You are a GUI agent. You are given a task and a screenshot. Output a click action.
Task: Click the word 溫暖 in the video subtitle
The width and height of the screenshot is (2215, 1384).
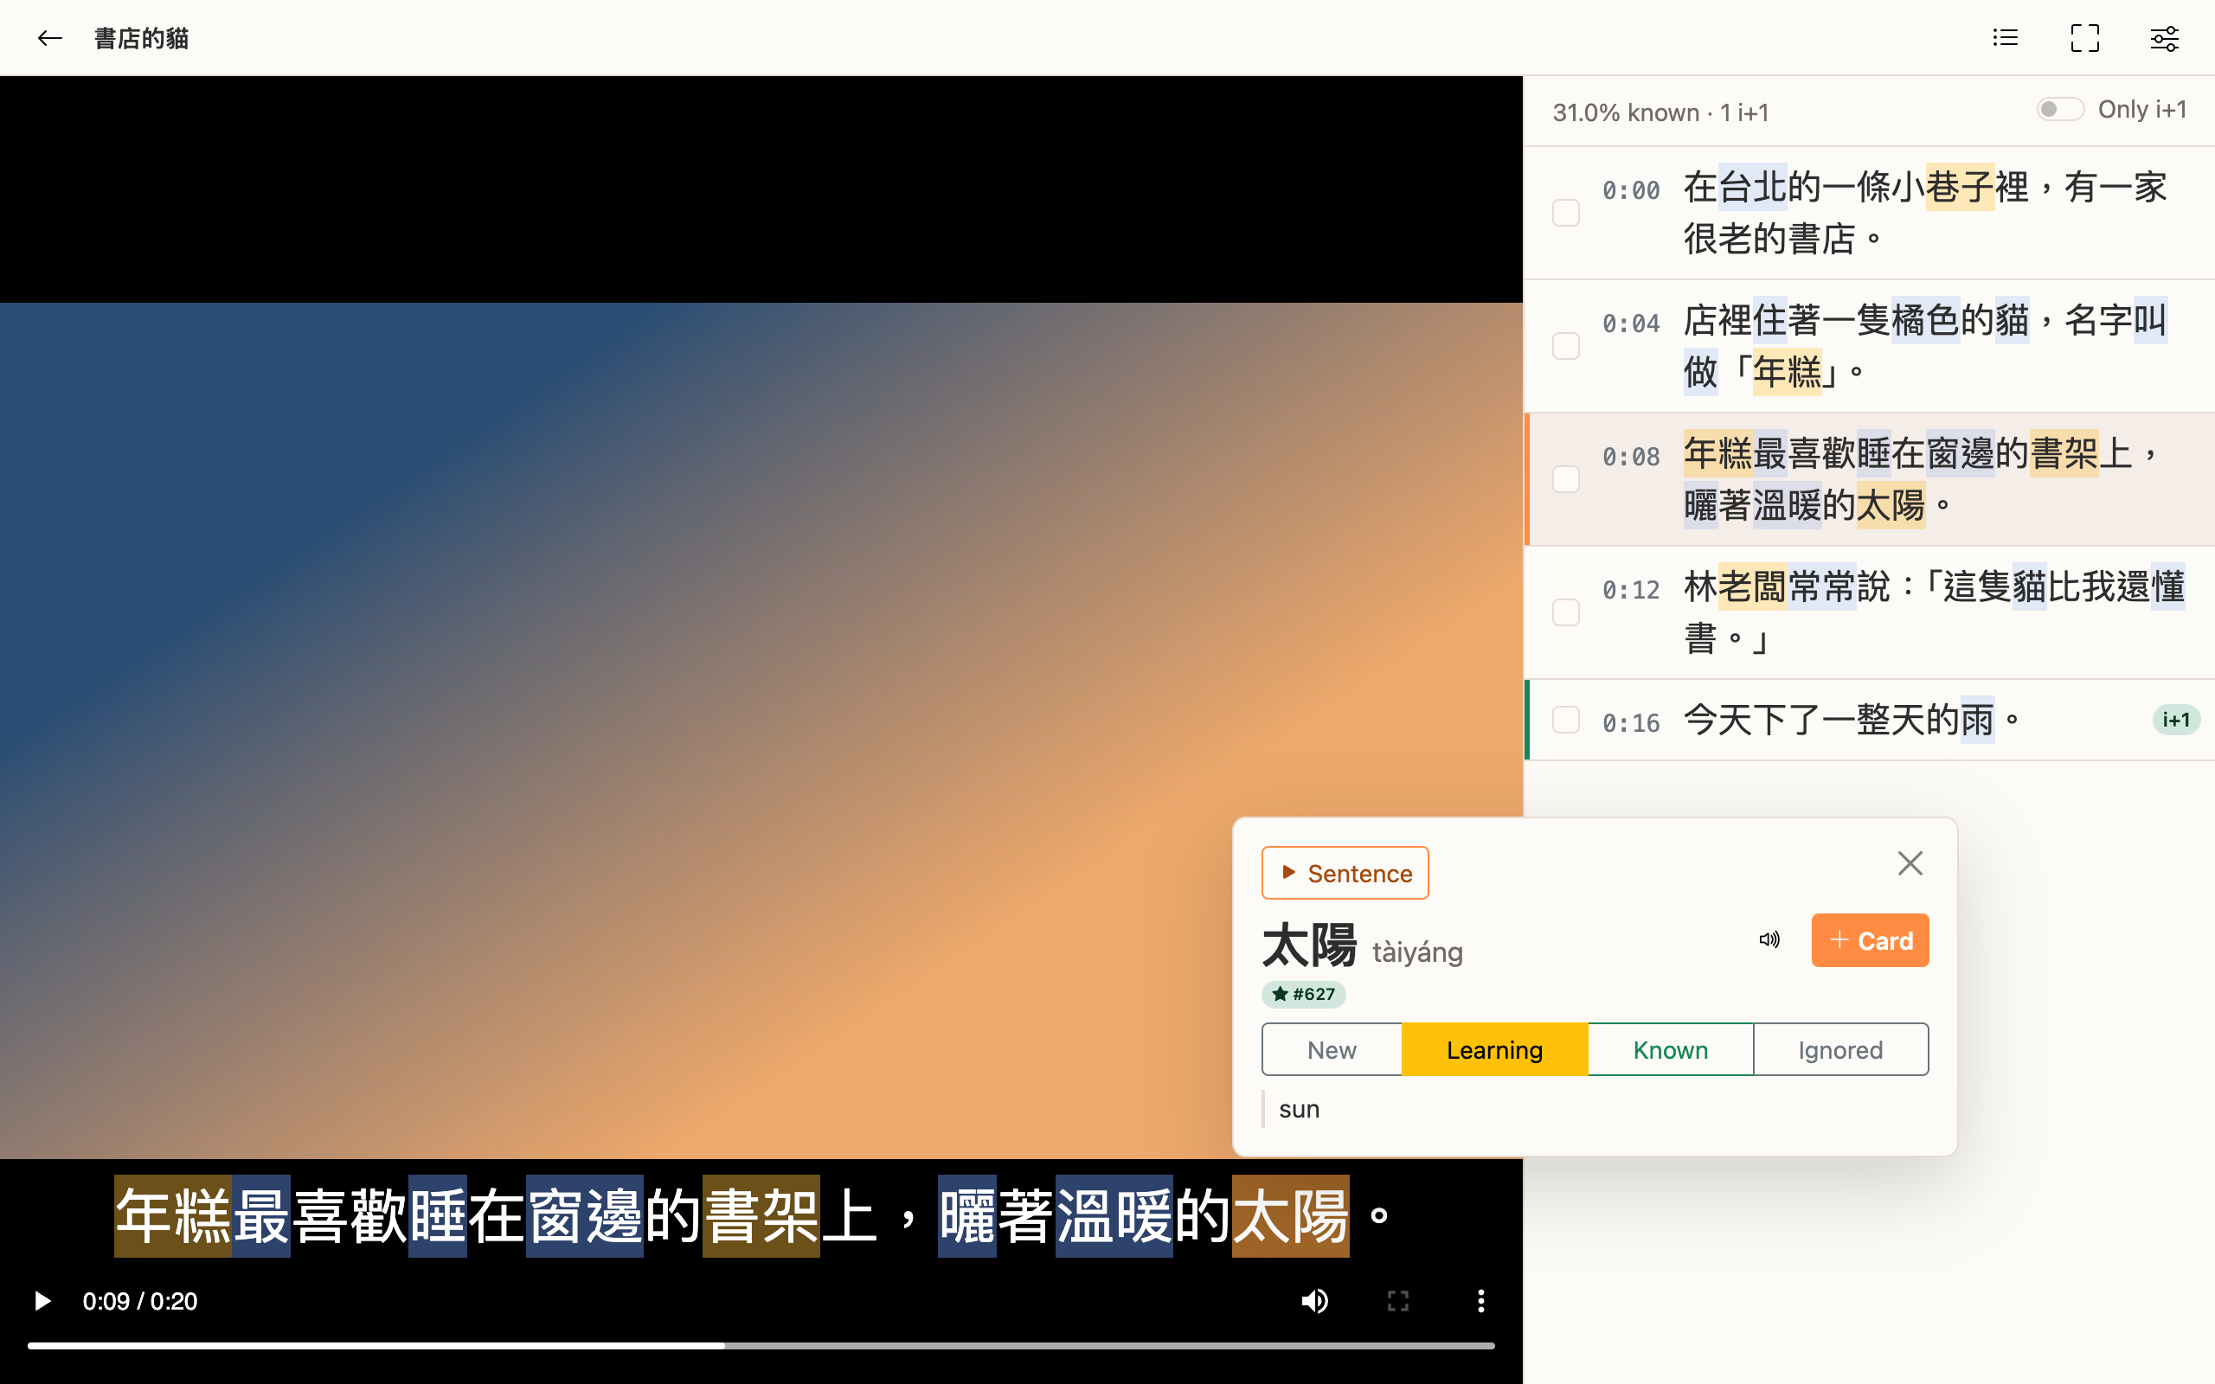coord(1114,1216)
